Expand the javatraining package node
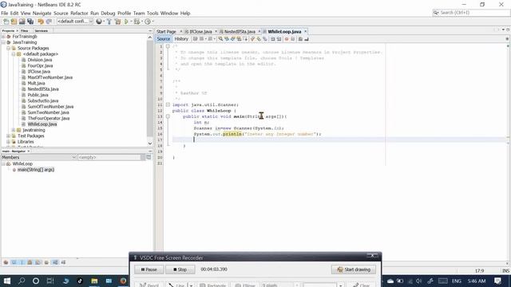This screenshot has width=511, height=287. click(x=14, y=130)
